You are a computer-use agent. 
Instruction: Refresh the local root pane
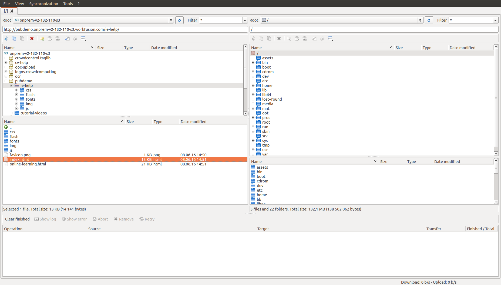pos(429,20)
